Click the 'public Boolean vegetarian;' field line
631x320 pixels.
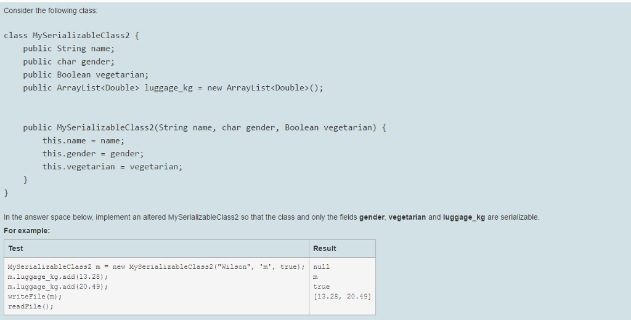tap(86, 74)
